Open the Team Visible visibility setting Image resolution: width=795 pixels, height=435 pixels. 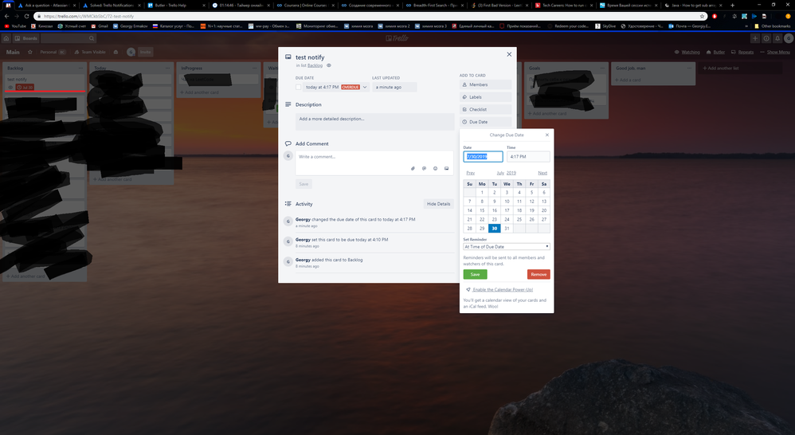coord(90,52)
